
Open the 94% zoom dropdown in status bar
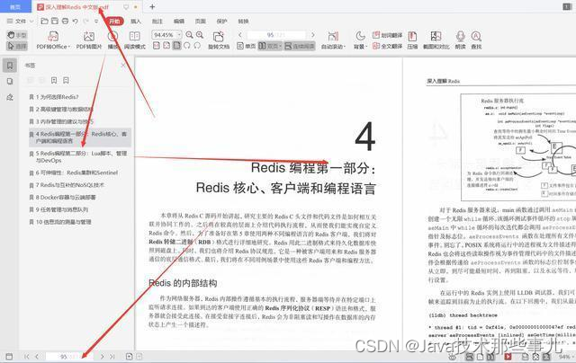pos(565,357)
